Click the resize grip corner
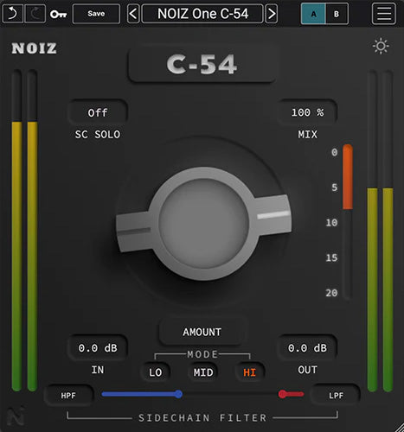The height and width of the screenshot is (432, 404). [x=399, y=427]
